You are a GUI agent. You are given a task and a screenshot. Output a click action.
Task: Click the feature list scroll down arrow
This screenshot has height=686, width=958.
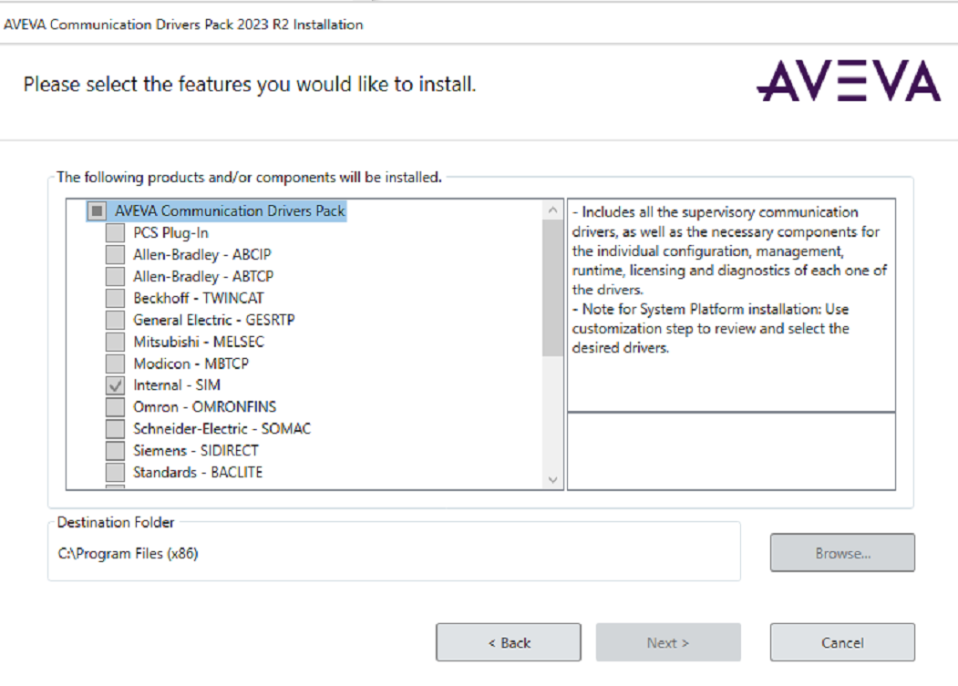tap(553, 479)
